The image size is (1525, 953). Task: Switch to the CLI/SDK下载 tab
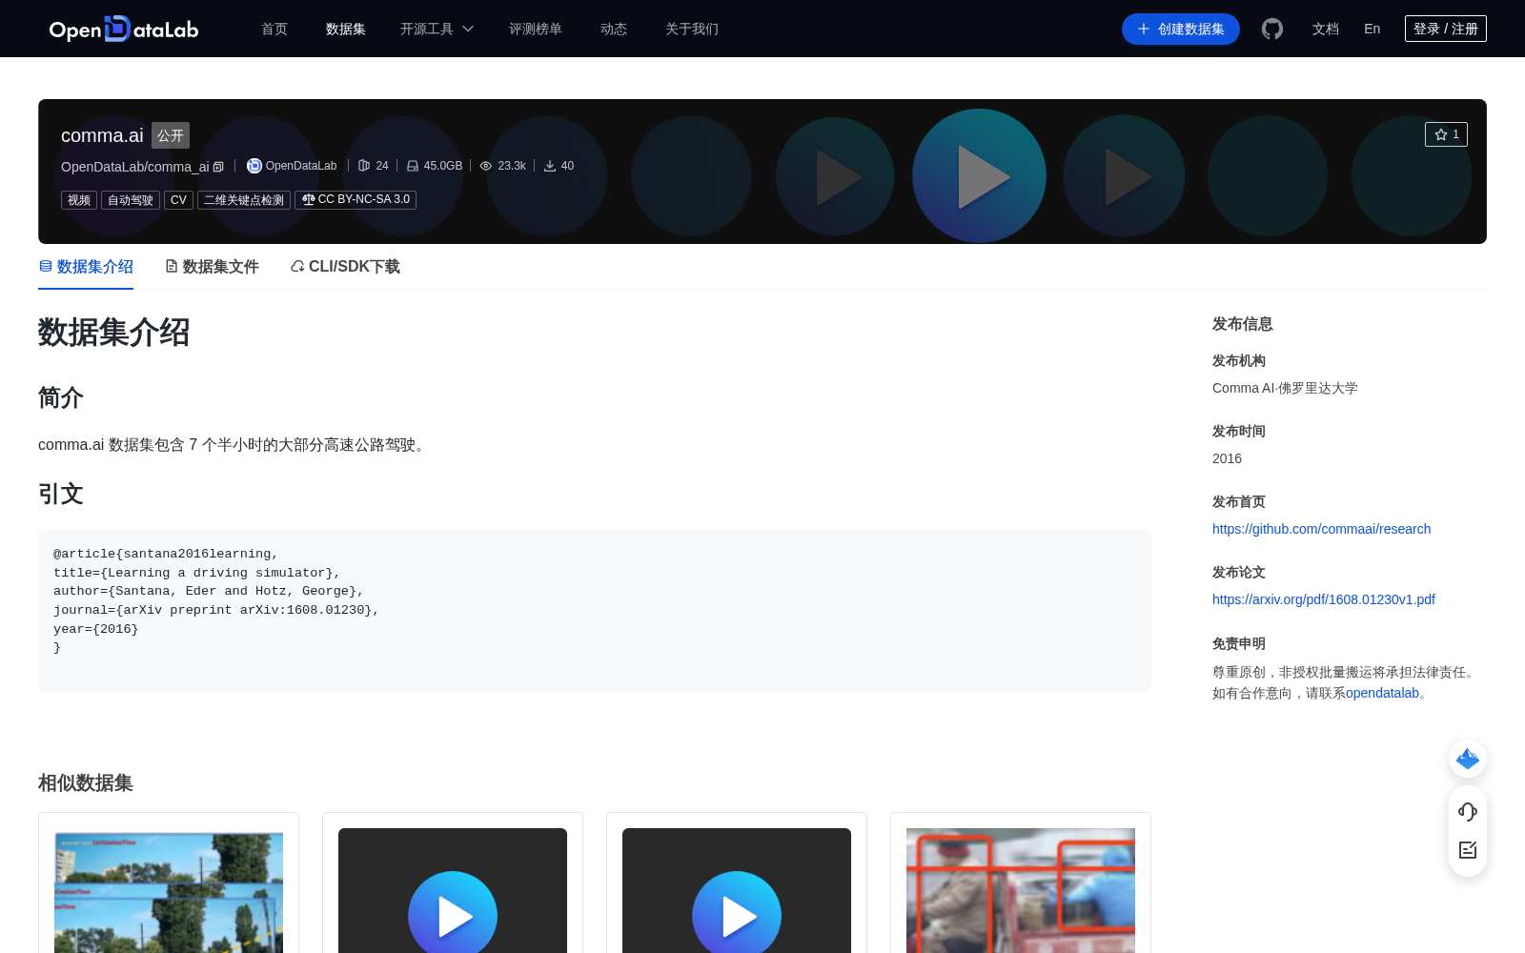[345, 267]
